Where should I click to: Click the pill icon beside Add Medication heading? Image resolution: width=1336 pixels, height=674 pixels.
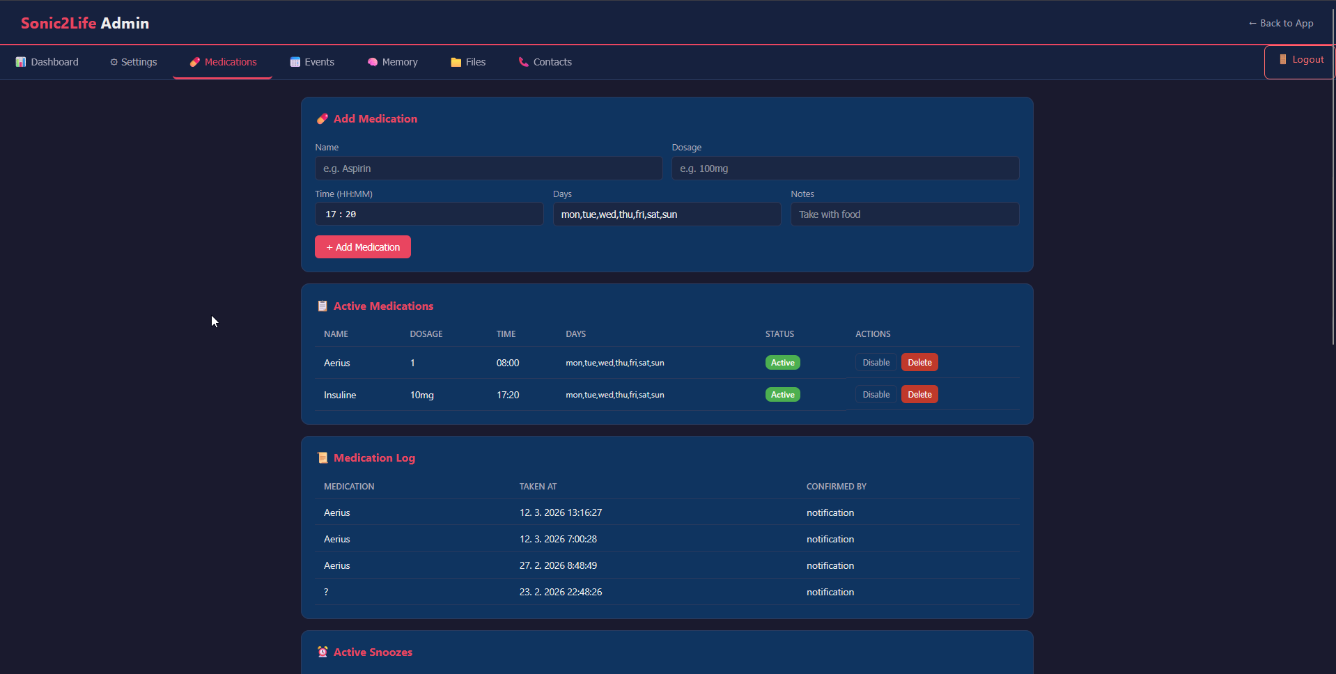323,119
